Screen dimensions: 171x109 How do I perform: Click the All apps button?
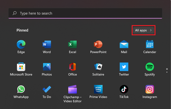click(x=144, y=30)
